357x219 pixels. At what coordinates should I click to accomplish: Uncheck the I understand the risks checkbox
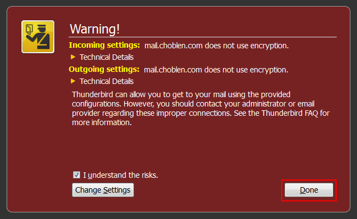(76, 175)
